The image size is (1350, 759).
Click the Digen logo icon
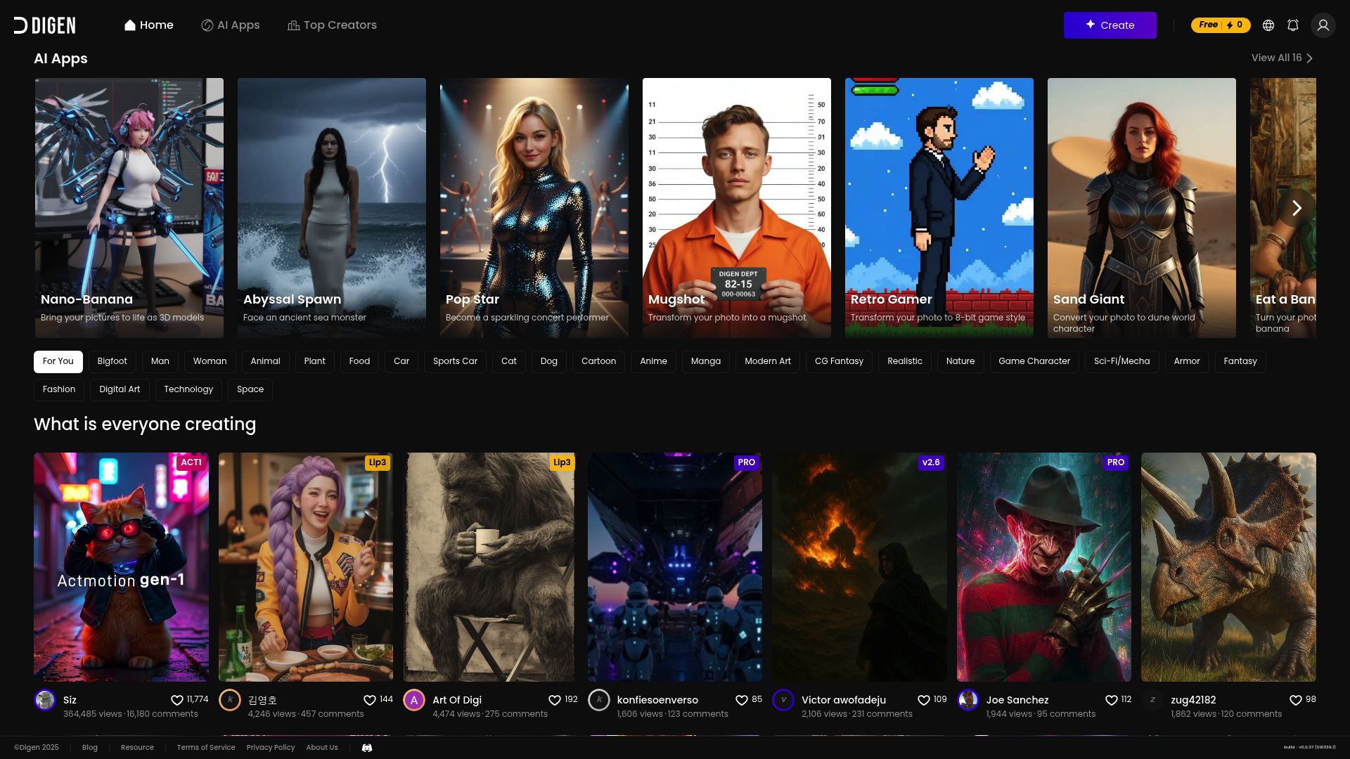tap(21, 25)
